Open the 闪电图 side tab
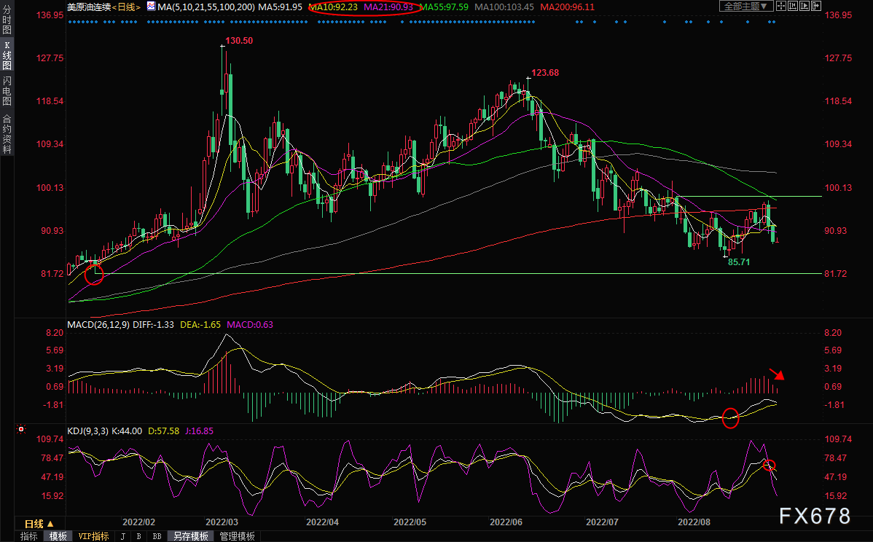Screen dimensions: 873x542 point(7,91)
